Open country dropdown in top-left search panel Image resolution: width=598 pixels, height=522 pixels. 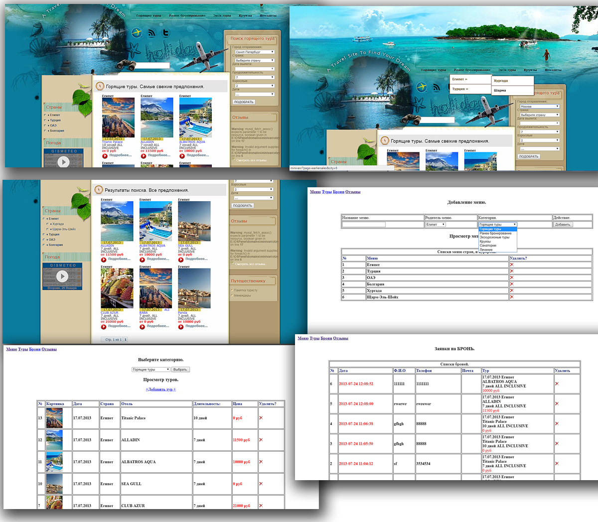[254, 60]
